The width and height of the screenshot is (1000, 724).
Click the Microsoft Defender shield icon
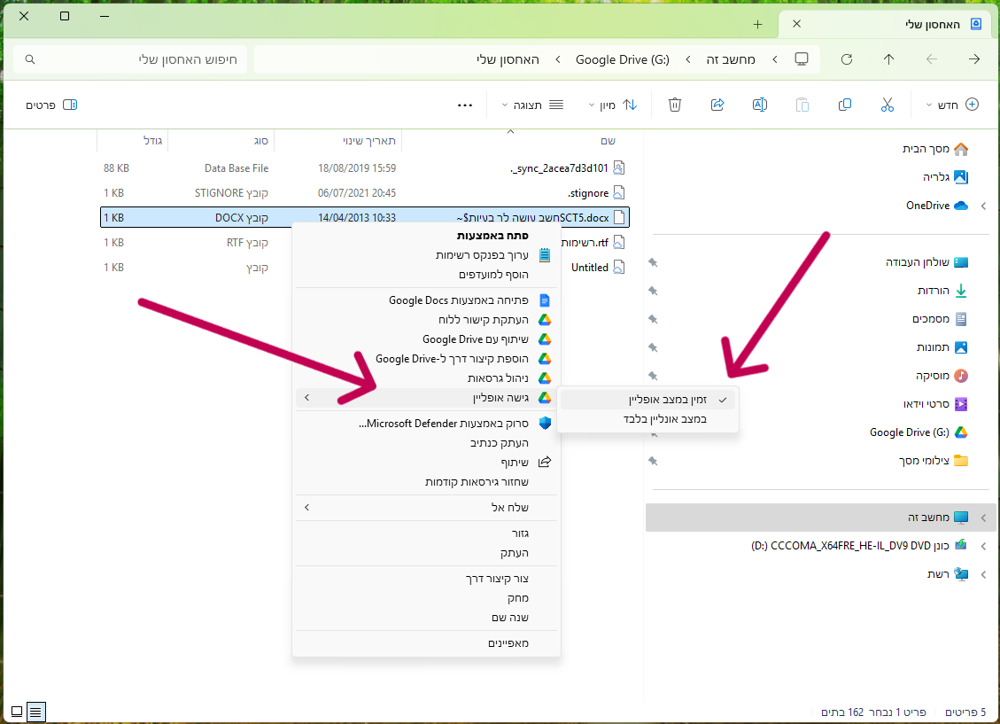point(544,423)
